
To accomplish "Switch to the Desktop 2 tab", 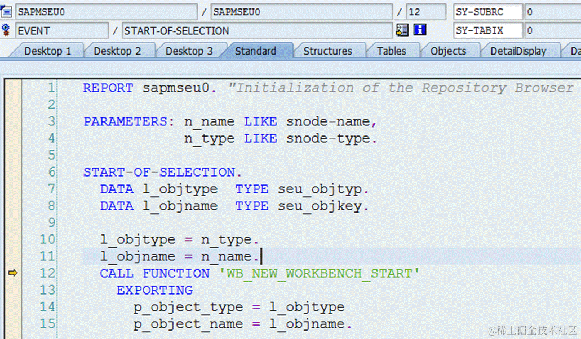I will [x=117, y=51].
